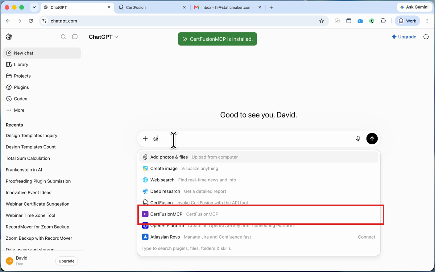This screenshot has width=435, height=272.
Task: Click the Upgrade button beside David
Action: pos(67,261)
